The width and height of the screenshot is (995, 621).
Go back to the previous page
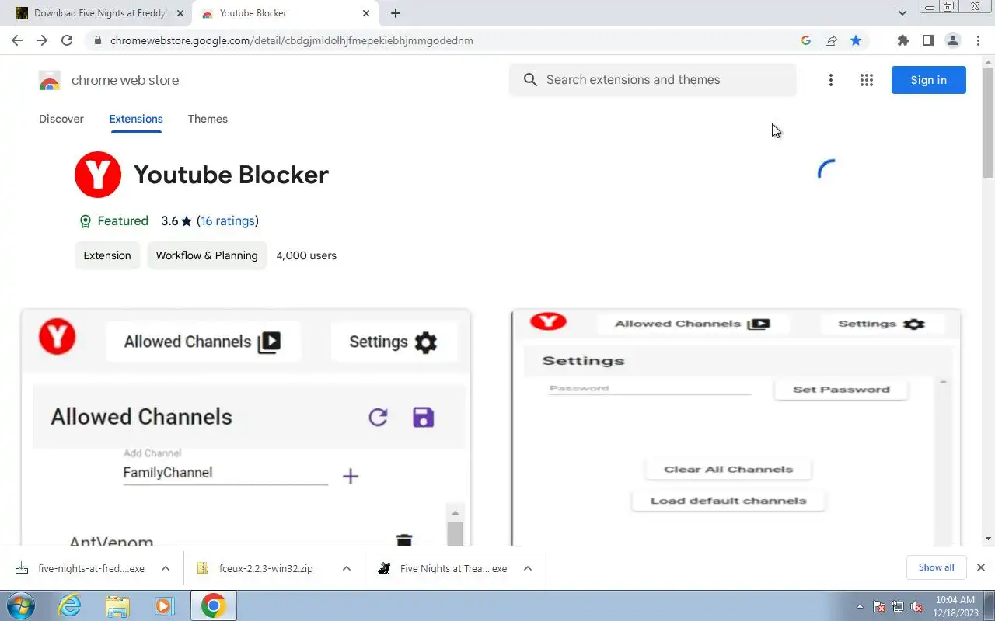tap(17, 40)
